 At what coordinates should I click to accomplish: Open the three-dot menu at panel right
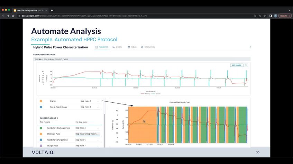click(250, 47)
